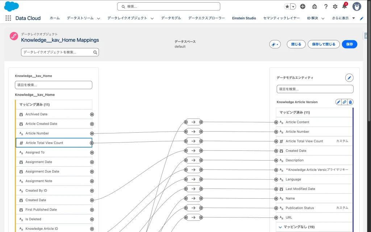Delete the Knowledge Article Version entity (trash icon)
Screen dimensions: 371x232
click(x=350, y=102)
